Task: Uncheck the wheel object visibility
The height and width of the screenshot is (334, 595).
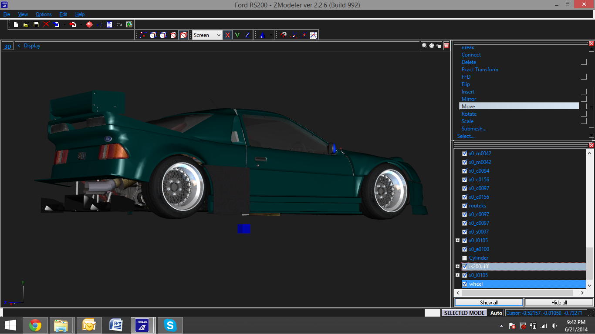Action: pos(464,284)
